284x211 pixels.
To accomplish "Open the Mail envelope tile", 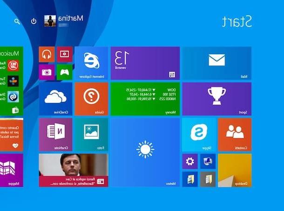I will click(x=217, y=63).
